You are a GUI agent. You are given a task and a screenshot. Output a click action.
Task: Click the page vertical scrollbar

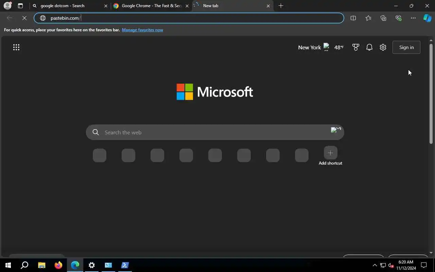[x=431, y=93]
